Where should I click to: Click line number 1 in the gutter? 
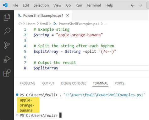[x=25, y=29]
